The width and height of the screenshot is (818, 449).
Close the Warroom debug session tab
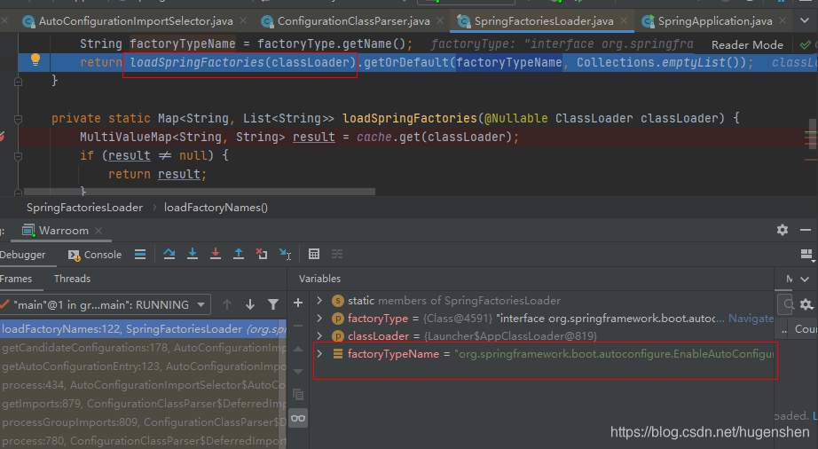tap(98, 231)
